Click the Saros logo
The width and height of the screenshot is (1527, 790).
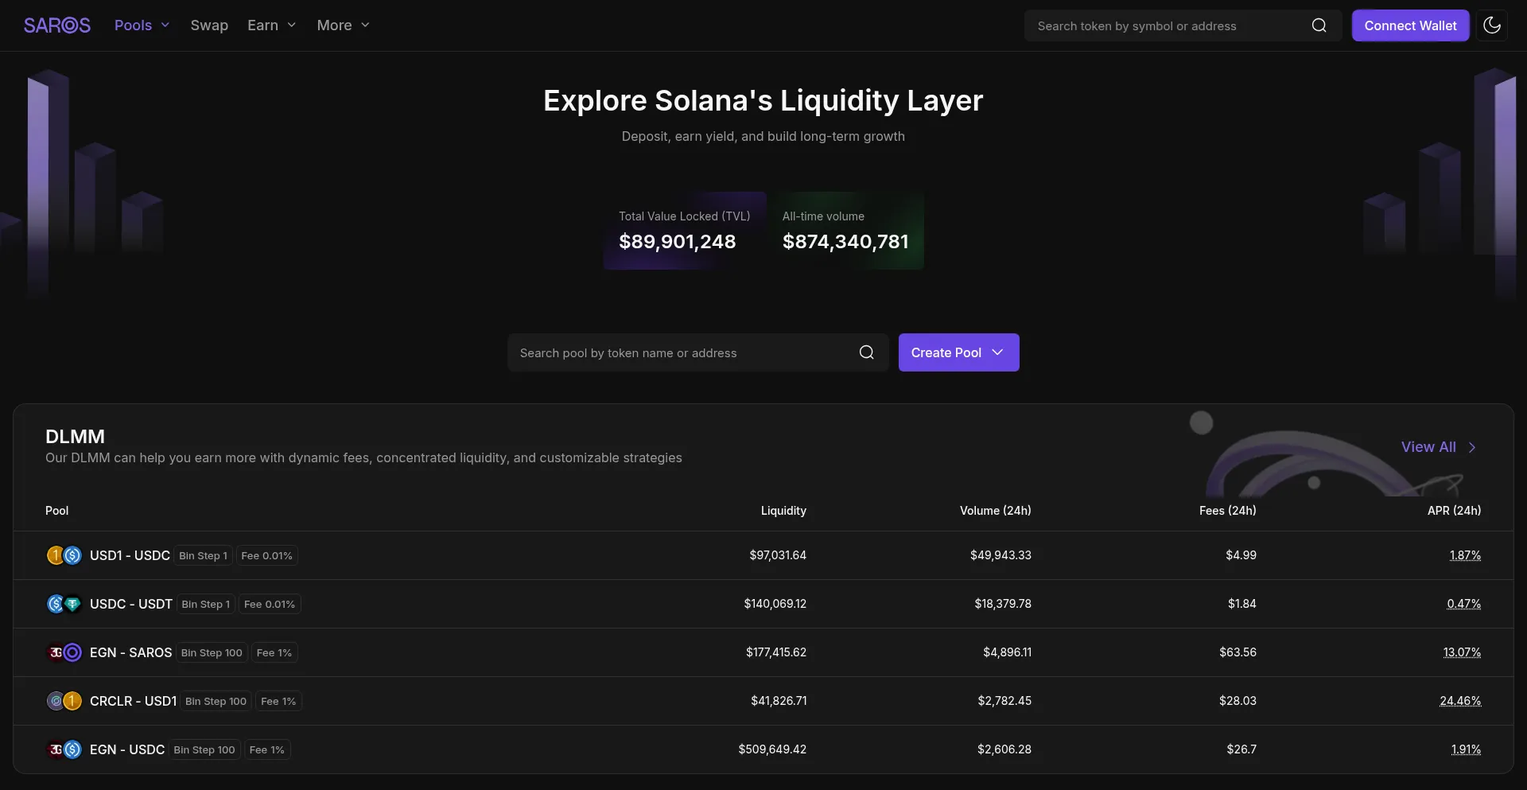[x=57, y=25]
